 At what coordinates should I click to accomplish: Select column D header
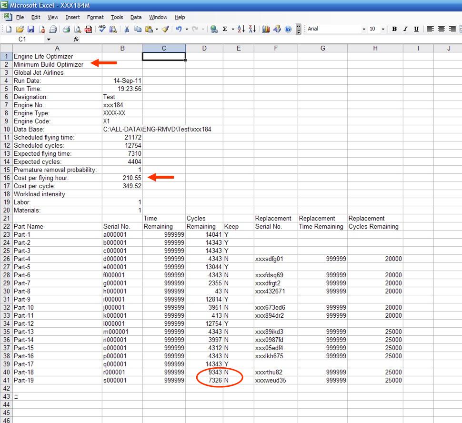204,48
